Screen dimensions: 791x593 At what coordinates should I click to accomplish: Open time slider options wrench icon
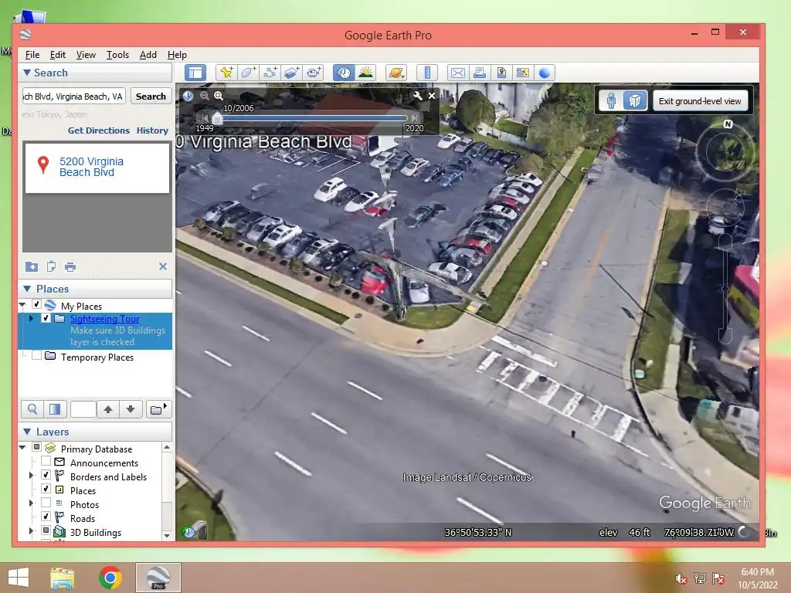pos(417,95)
